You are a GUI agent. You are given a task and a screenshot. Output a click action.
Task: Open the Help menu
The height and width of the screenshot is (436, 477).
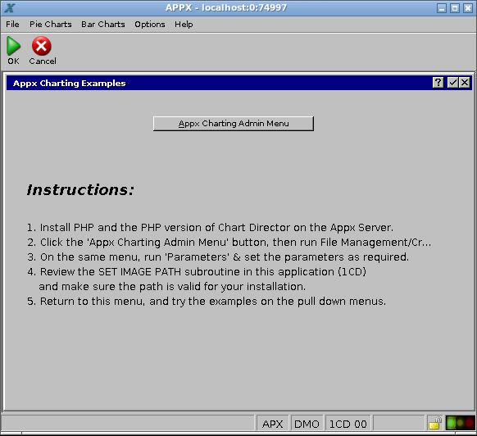point(184,25)
